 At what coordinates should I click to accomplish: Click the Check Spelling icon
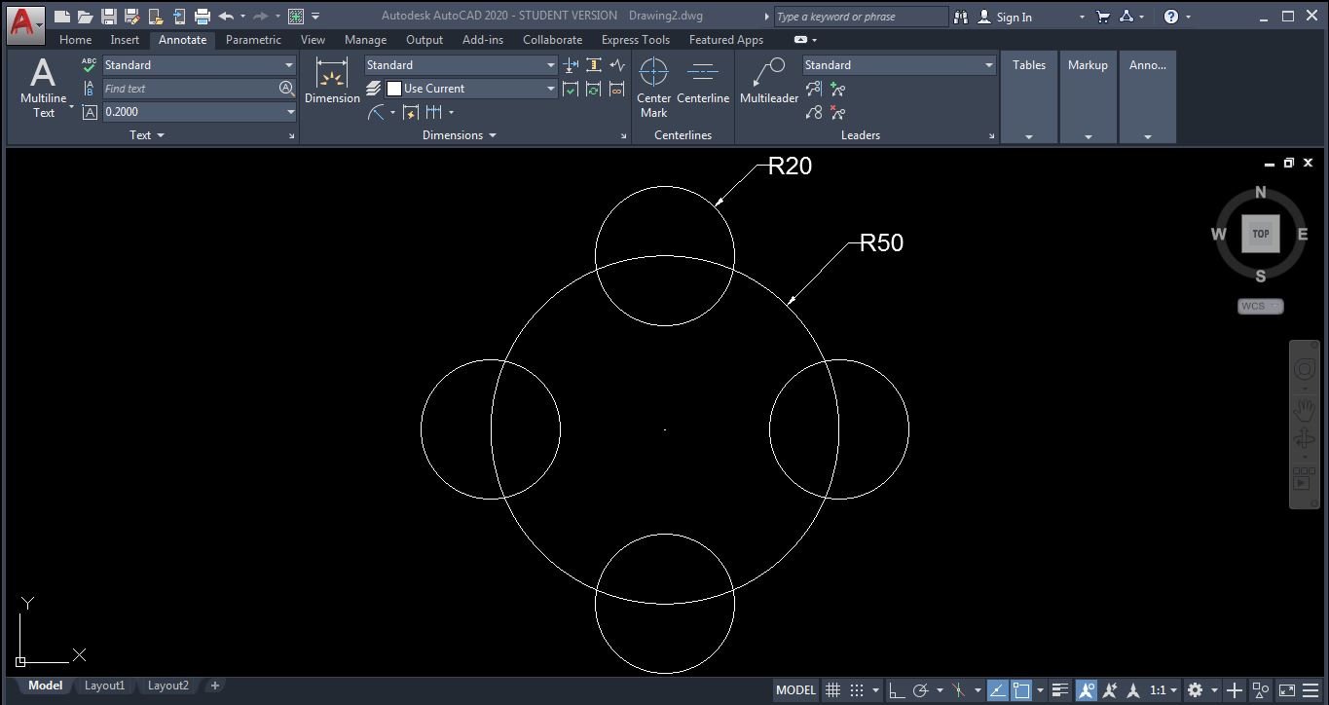pos(87,64)
